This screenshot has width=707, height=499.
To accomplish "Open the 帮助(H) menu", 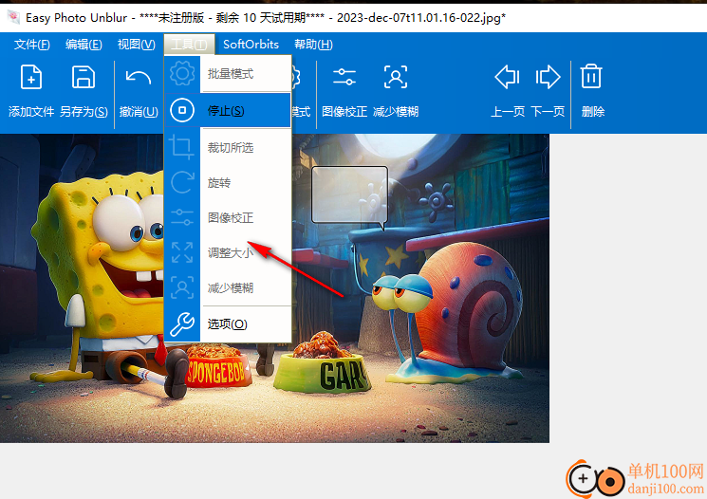I will pyautogui.click(x=313, y=45).
